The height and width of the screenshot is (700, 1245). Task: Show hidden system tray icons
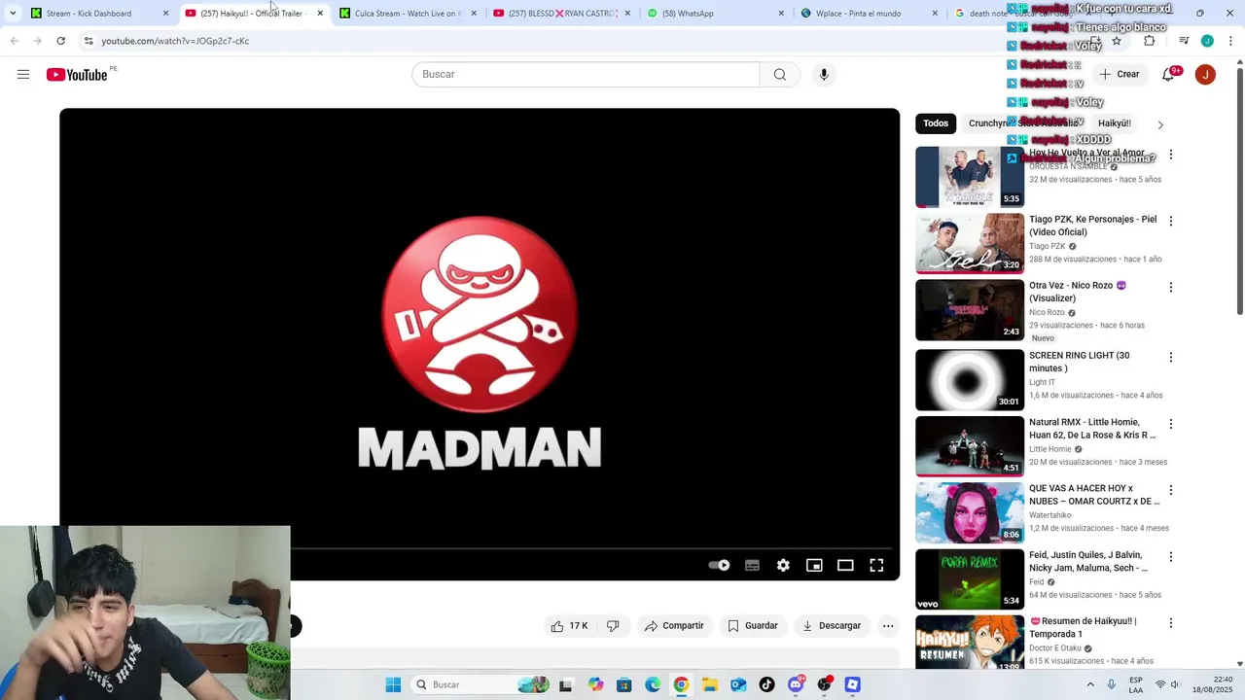click(x=1090, y=684)
